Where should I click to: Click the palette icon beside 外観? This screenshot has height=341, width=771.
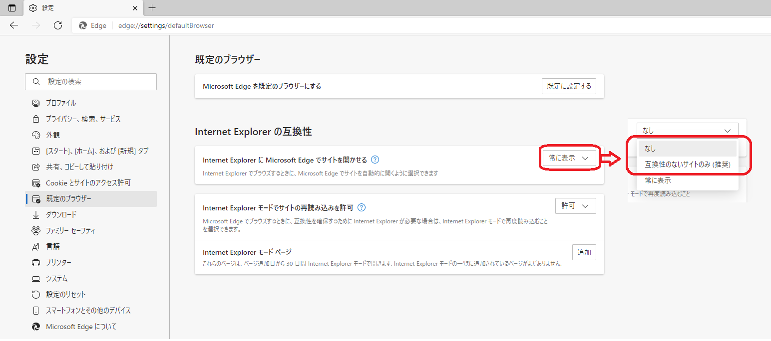[x=36, y=135]
